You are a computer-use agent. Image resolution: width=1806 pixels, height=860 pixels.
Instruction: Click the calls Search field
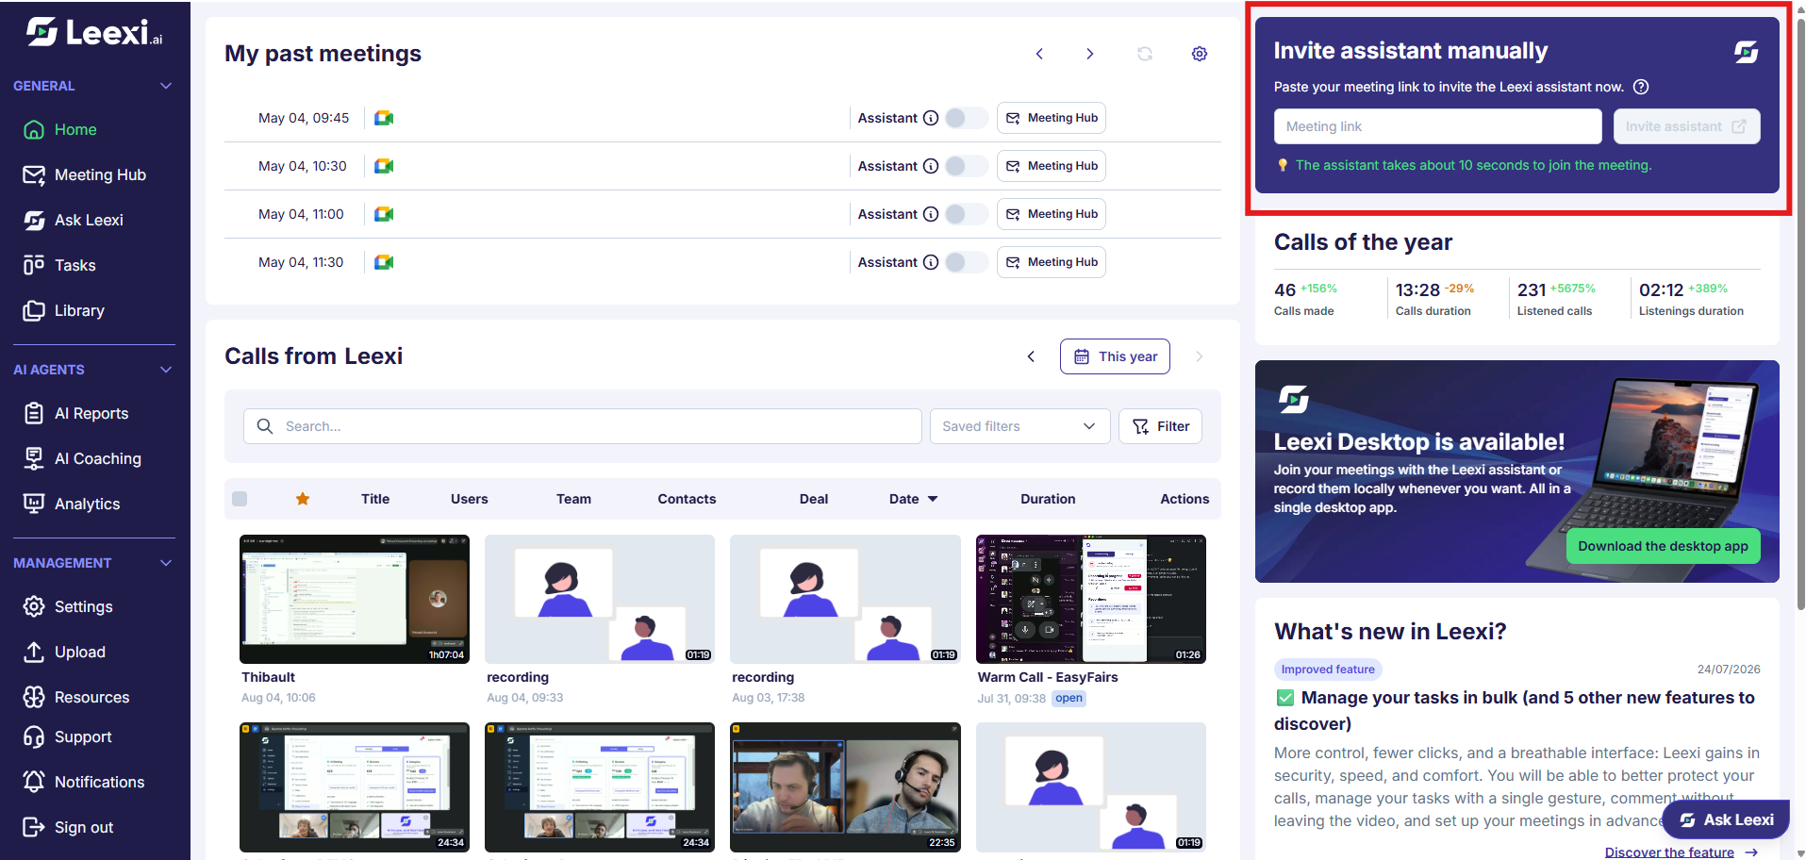point(583,426)
